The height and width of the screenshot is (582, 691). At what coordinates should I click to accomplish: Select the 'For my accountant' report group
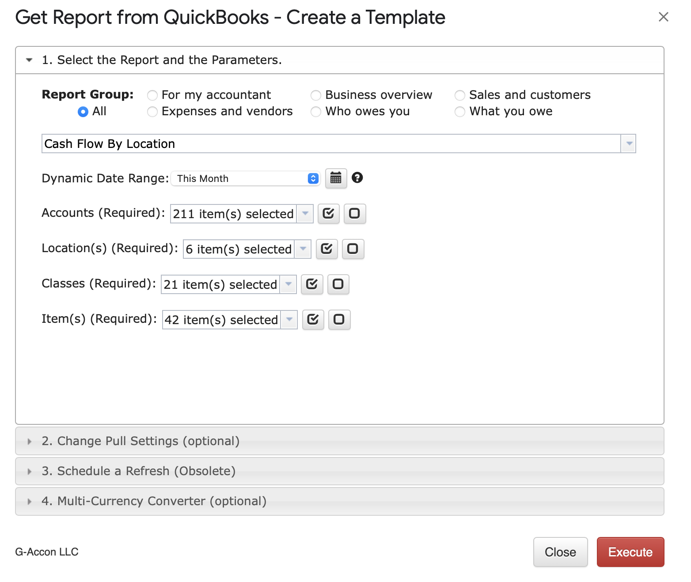coord(152,95)
